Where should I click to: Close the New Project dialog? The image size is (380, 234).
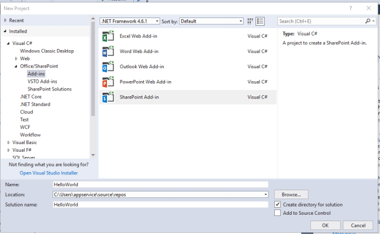point(369,8)
